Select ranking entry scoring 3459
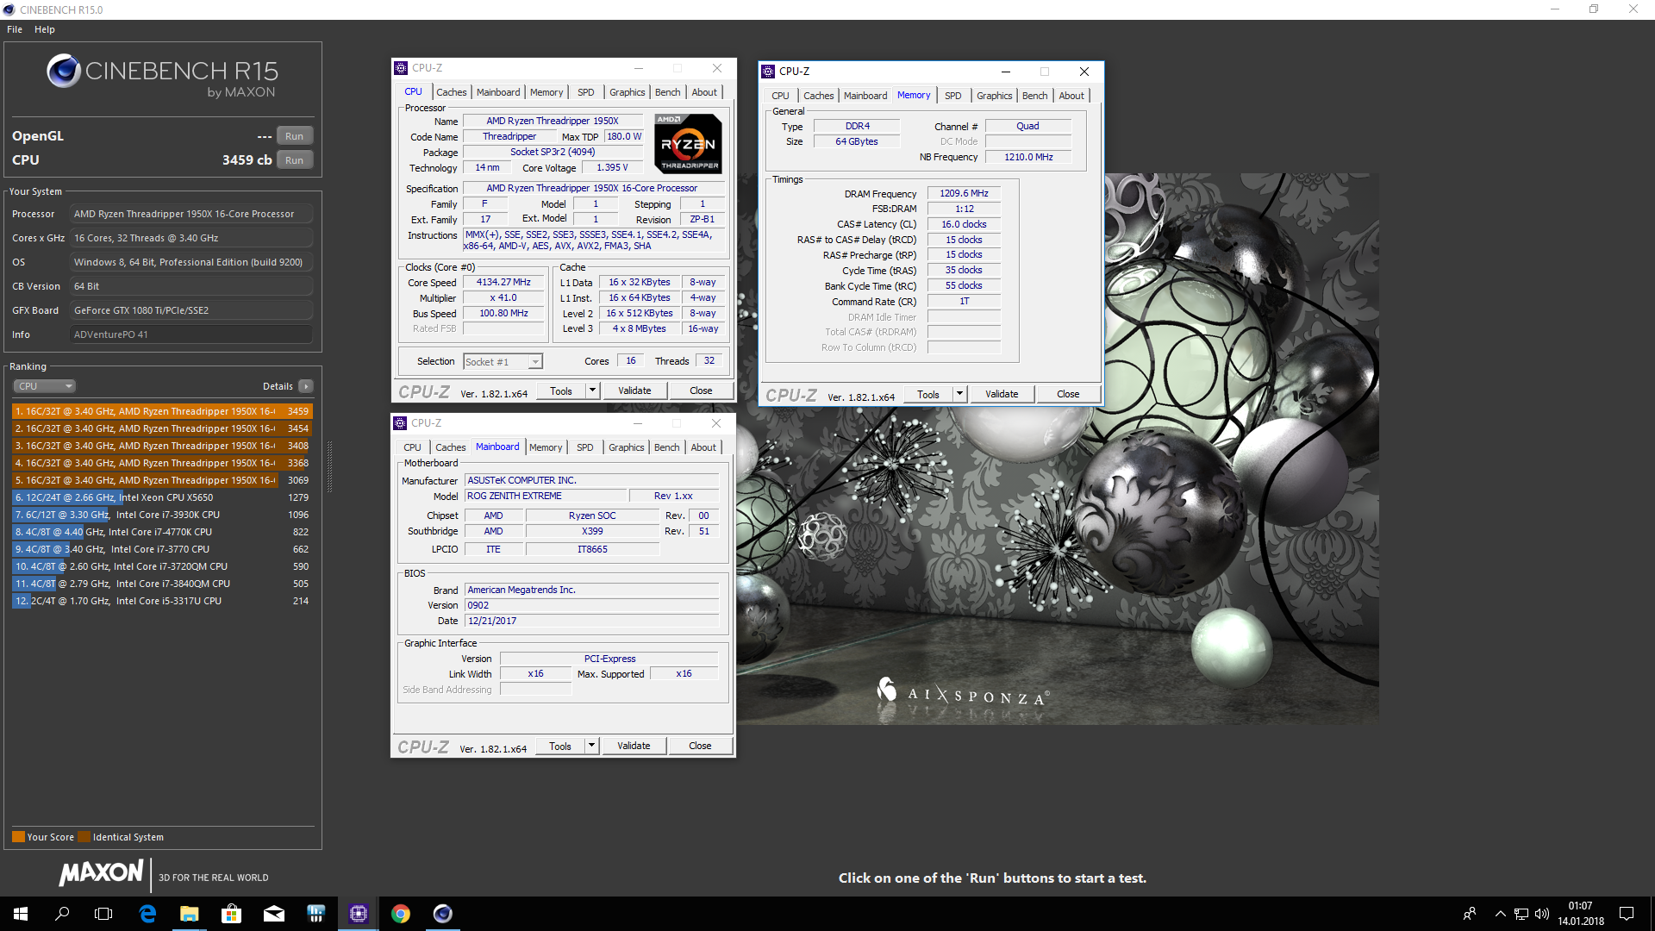Image resolution: width=1655 pixels, height=931 pixels. point(162,411)
